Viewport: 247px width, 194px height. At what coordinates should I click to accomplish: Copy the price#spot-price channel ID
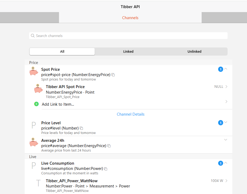click(x=113, y=75)
